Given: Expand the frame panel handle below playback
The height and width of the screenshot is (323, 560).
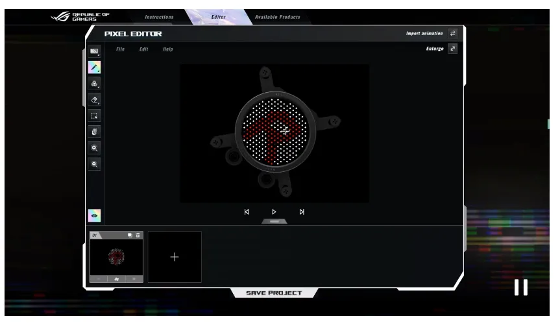Looking at the screenshot, I should pos(274,222).
